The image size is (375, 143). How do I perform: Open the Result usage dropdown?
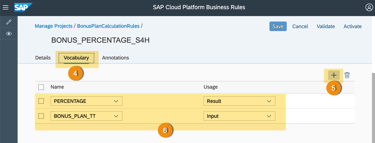(x=240, y=101)
